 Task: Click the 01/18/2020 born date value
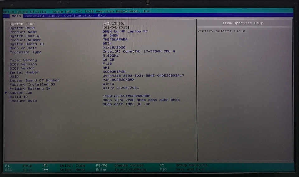tap(114, 48)
